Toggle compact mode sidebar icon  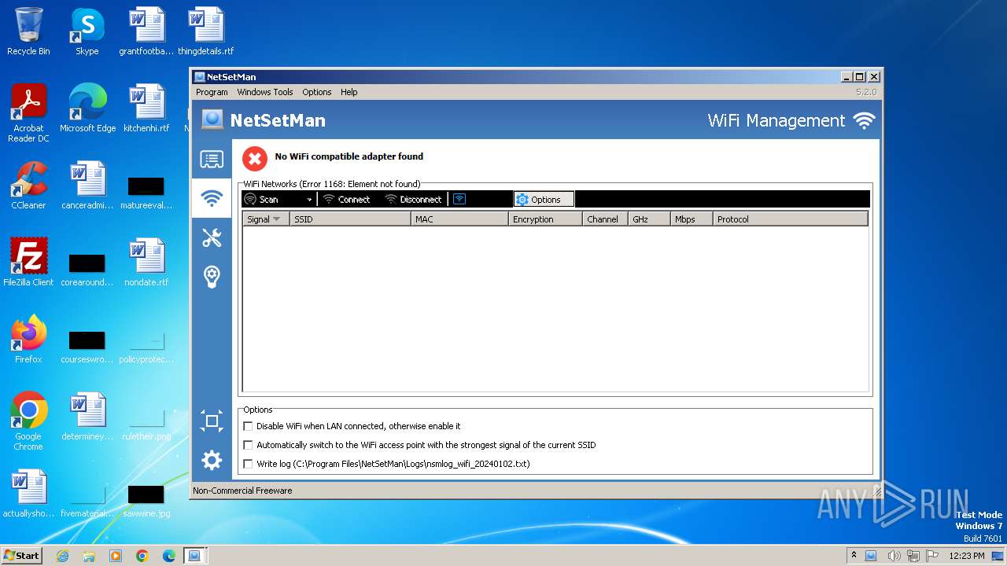pos(212,421)
